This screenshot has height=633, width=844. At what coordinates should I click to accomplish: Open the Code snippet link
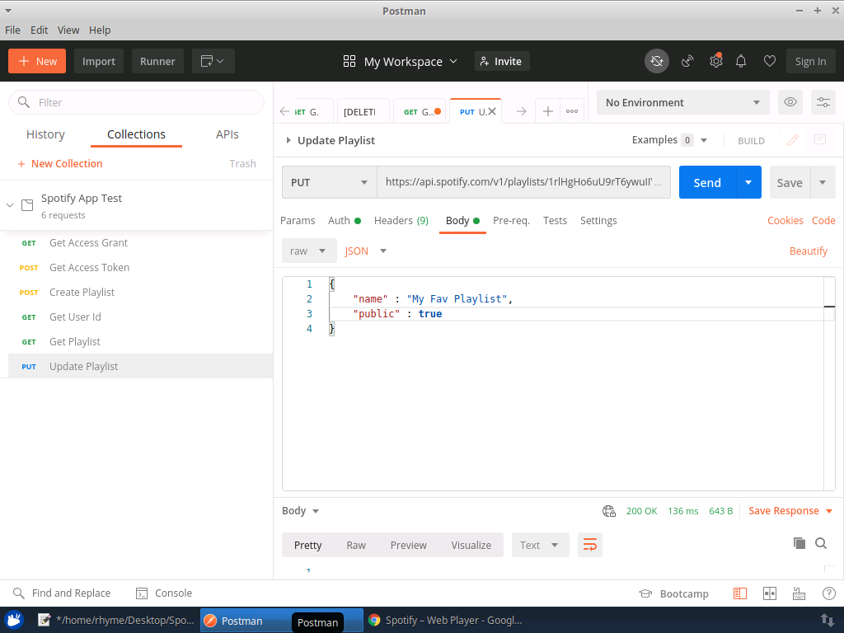click(823, 221)
